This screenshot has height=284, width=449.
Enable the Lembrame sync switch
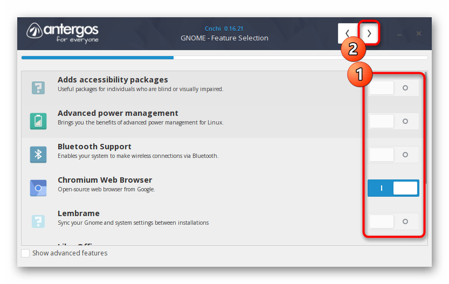point(393,221)
